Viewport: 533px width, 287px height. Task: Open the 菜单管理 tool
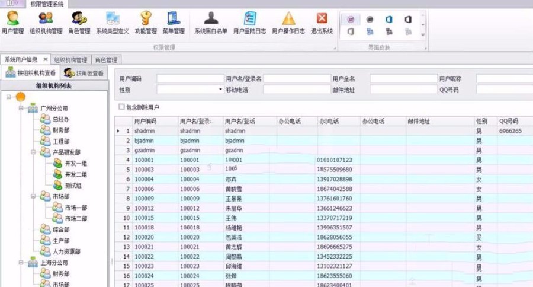174,23
